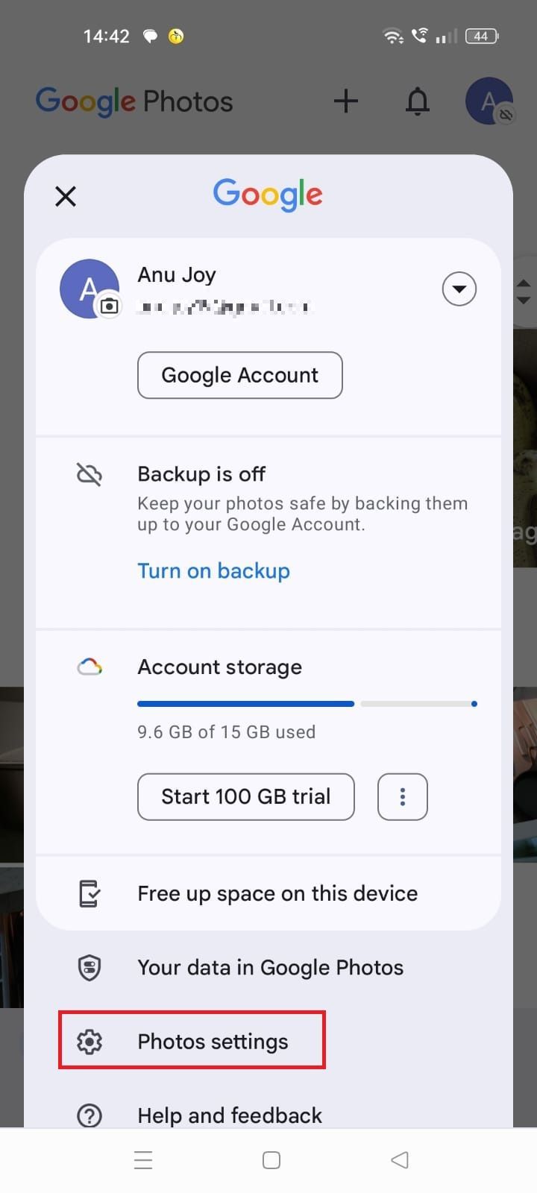The image size is (537, 1193).
Task: Expand the account switcher chevron
Action: pos(459,289)
